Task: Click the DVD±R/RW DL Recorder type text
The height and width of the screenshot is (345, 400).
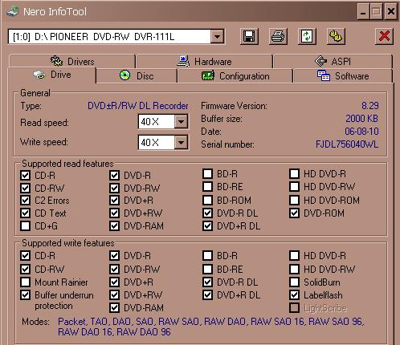Action: (138, 106)
